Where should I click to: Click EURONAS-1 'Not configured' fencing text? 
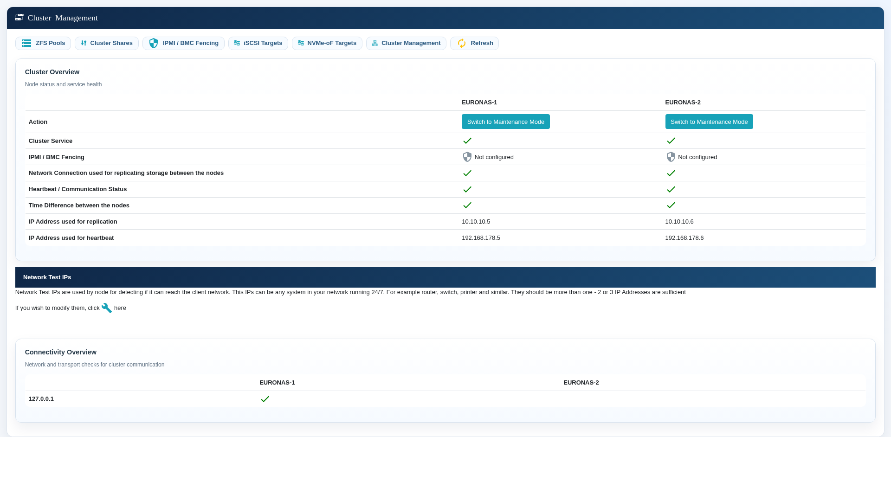pyautogui.click(x=494, y=157)
